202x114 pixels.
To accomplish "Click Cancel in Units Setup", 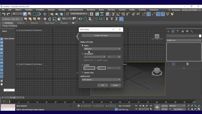I will [x=115, y=85].
